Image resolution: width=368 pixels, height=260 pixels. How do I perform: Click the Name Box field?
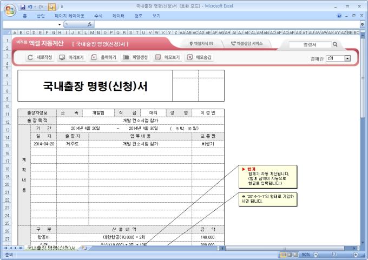point(30,24)
